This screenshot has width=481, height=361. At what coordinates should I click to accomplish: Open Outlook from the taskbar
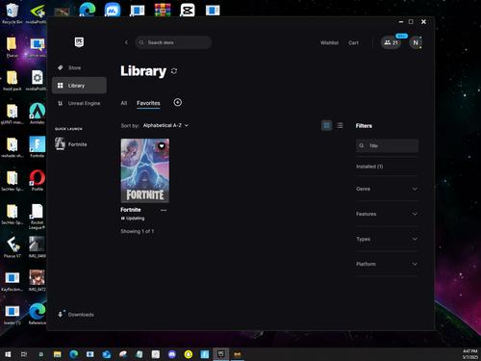tap(107, 354)
